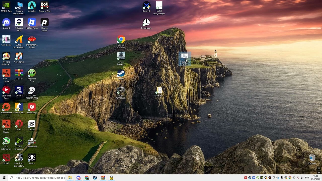Screen dimensions: 322x181
Task: Select the 1123123 WinRAR archive
Action: coord(19,74)
